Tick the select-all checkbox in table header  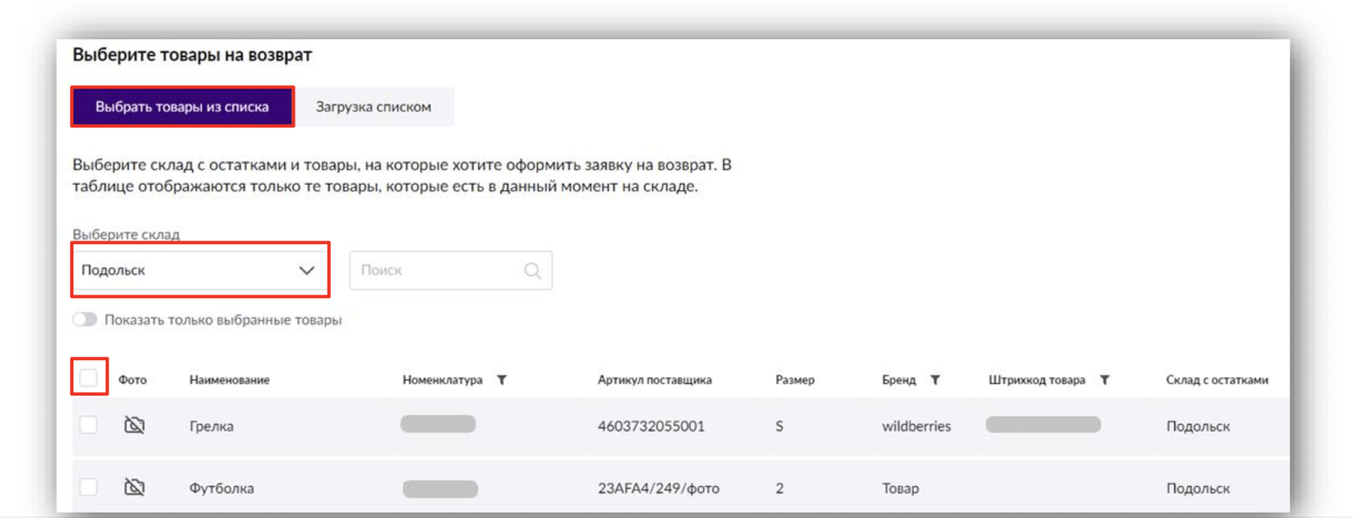pyautogui.click(x=89, y=377)
